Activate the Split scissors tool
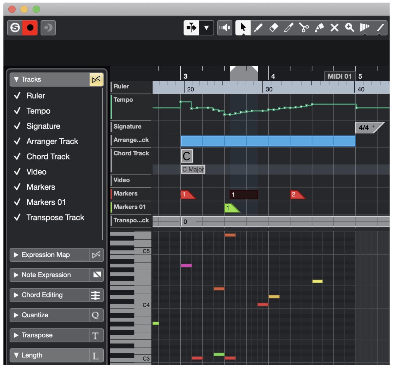The width and height of the screenshot is (393, 369). [304, 28]
